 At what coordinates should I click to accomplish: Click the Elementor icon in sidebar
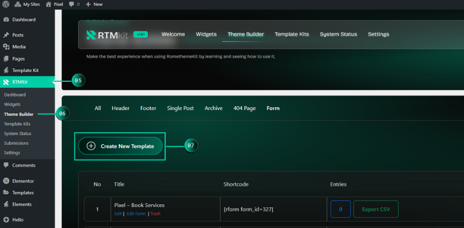tap(6, 181)
